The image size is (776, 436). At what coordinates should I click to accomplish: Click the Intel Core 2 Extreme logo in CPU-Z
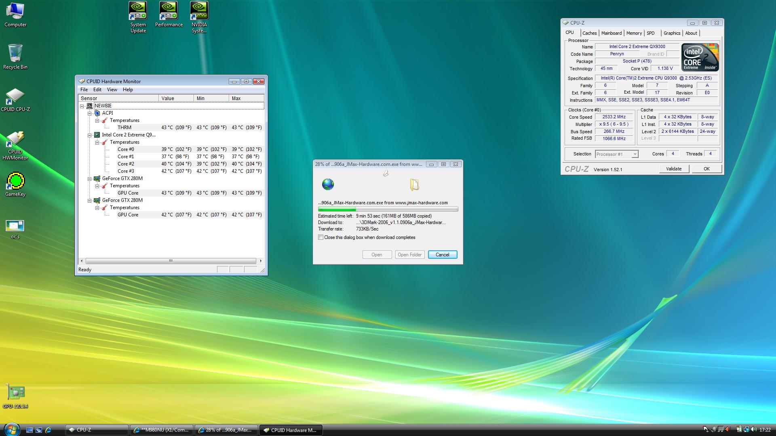point(700,57)
